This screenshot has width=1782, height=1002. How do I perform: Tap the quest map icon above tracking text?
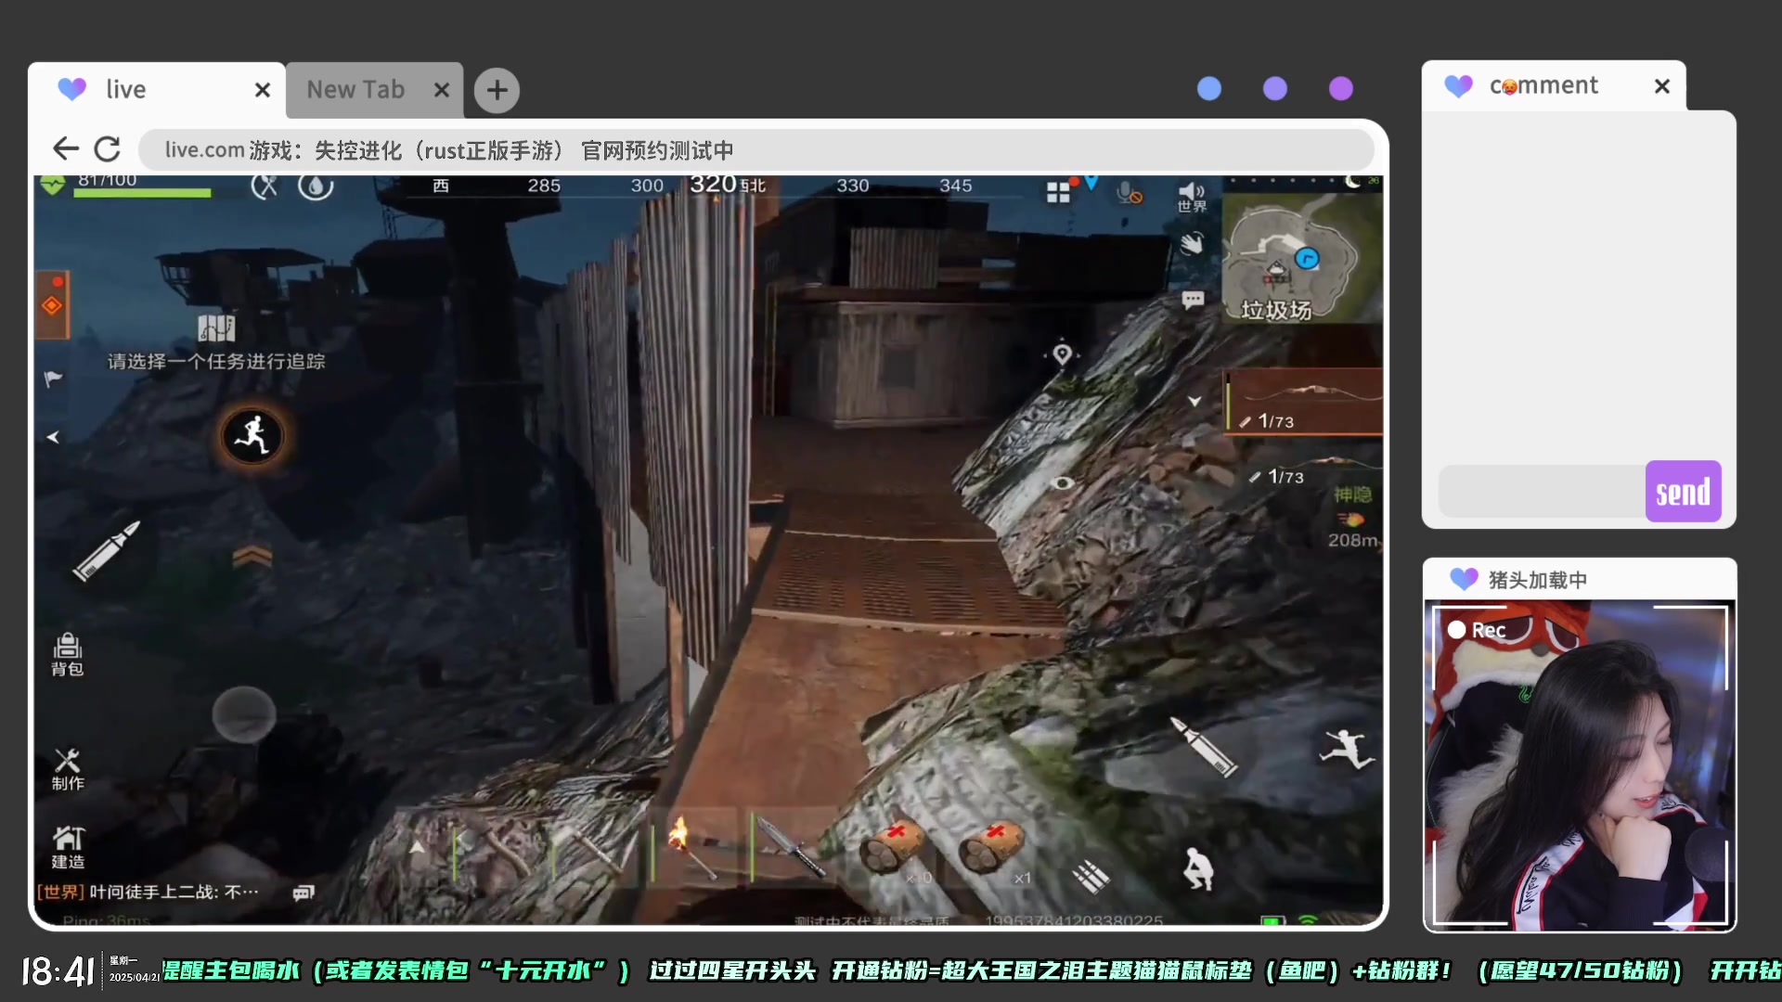click(216, 328)
